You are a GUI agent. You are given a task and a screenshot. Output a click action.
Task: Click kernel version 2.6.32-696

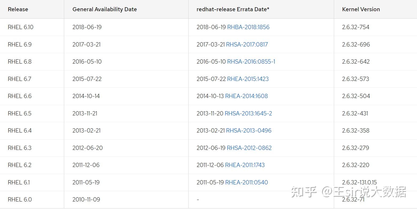pyautogui.click(x=356, y=44)
